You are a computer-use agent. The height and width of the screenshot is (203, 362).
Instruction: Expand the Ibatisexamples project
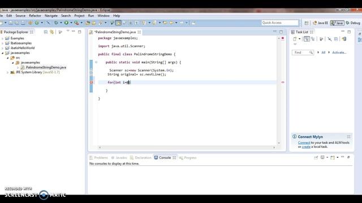coord(2,43)
